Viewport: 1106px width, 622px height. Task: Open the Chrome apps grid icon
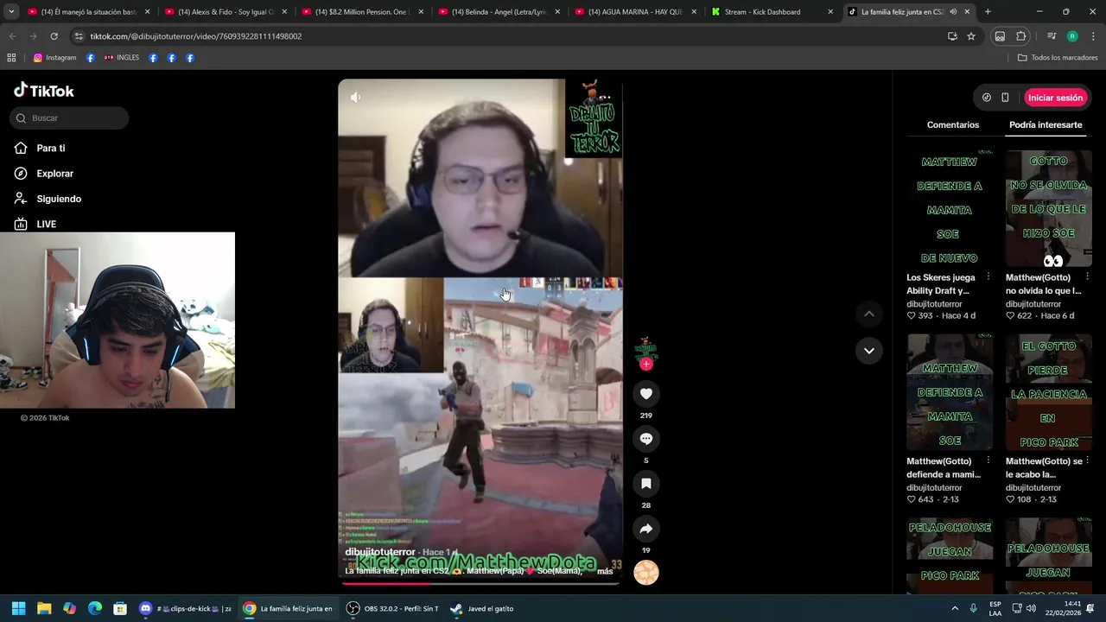tap(11, 58)
